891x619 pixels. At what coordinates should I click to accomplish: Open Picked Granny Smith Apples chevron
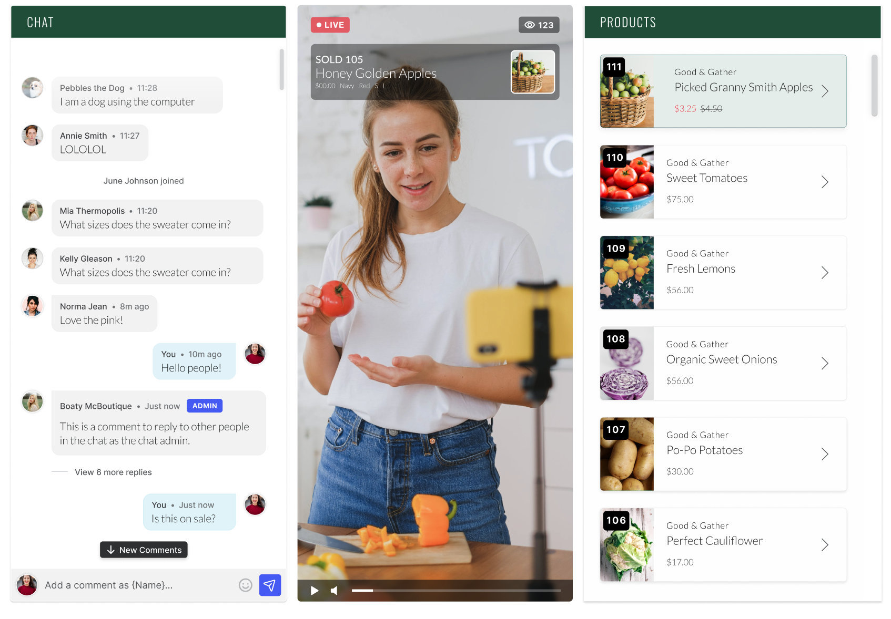click(825, 91)
